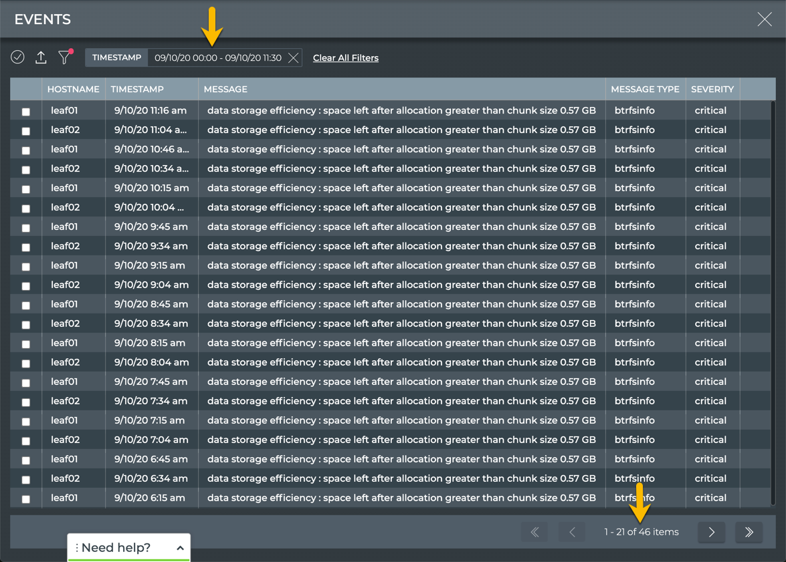Click the red filter notification dot
The height and width of the screenshot is (562, 786).
71,51
